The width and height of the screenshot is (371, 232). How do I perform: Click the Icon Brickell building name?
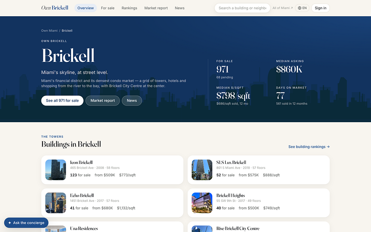point(81,162)
